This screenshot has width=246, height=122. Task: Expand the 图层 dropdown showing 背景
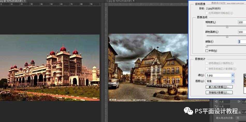click(x=220, y=81)
